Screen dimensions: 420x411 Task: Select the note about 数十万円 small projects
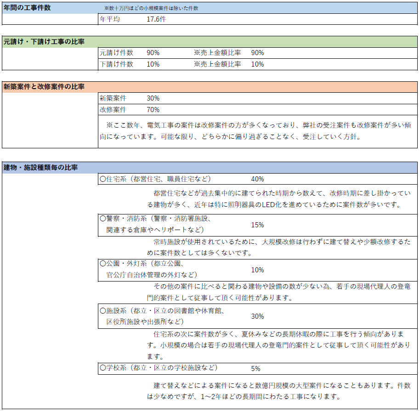pos(151,8)
